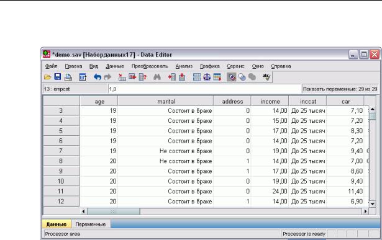Viewport: 382px width, 240px height.
Task: Select the car column header
Action: tap(345, 102)
